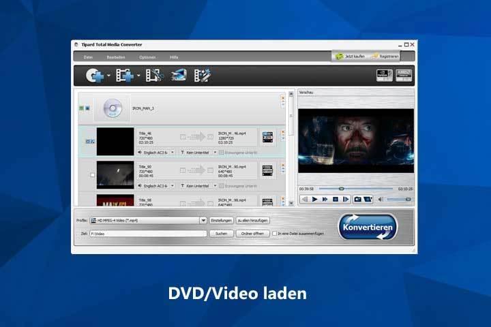Click the 'Ordner öffnen' button
This screenshot has width=491, height=327.
coord(253,234)
